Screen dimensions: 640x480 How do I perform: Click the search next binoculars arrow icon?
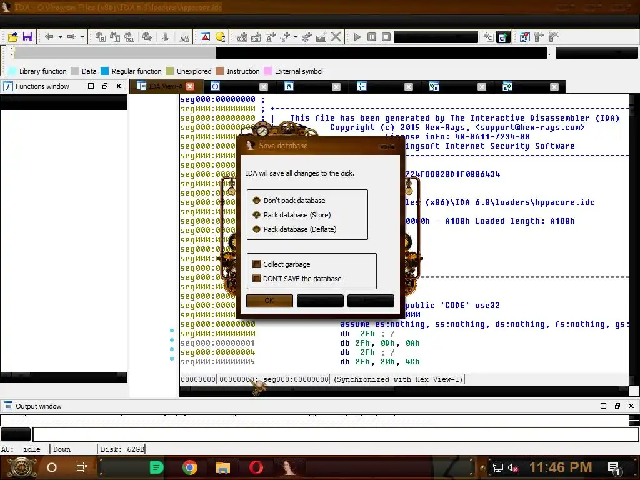tap(147, 37)
